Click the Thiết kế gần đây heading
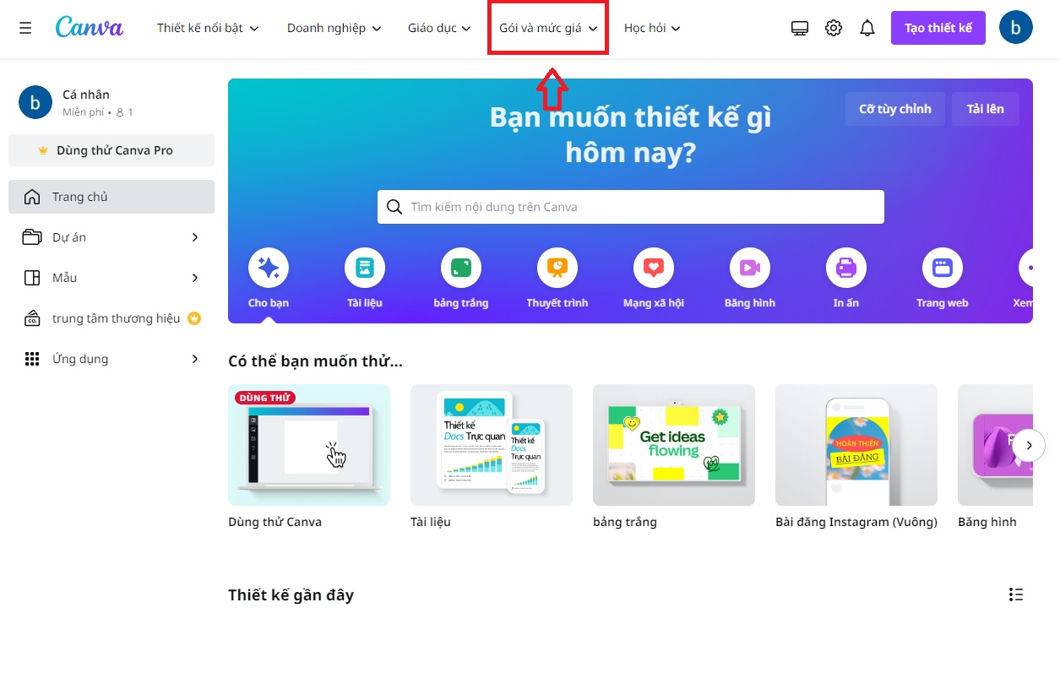Image resolution: width=1060 pixels, height=673 pixels. tap(291, 595)
